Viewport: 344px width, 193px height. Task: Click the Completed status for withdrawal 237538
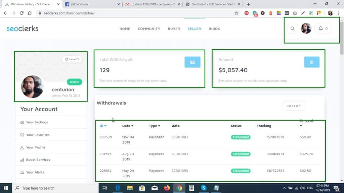click(x=241, y=137)
